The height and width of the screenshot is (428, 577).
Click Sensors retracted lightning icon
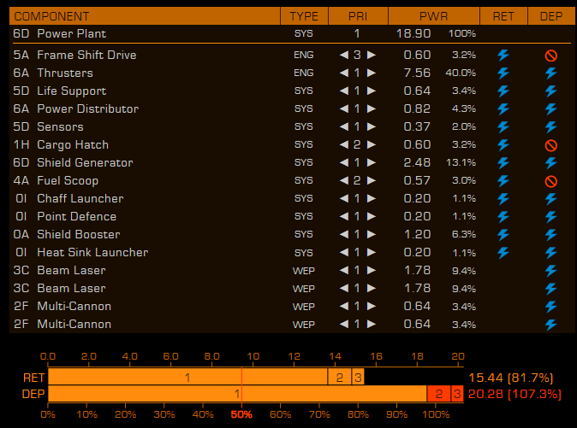click(503, 127)
